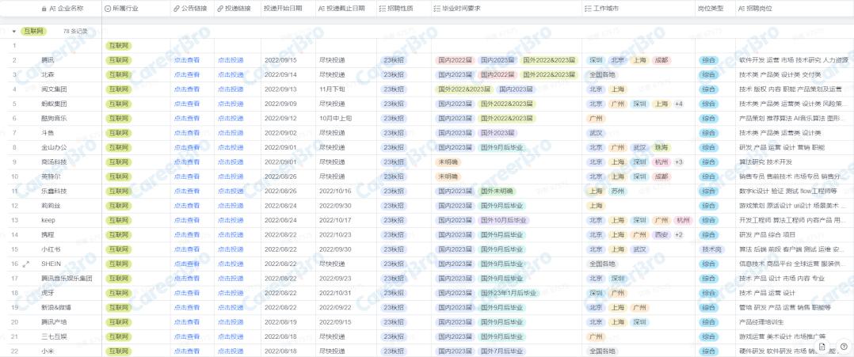The height and width of the screenshot is (357, 854).
Task: Click the +2 more cities tag in 携程 row
Action: coord(679,234)
